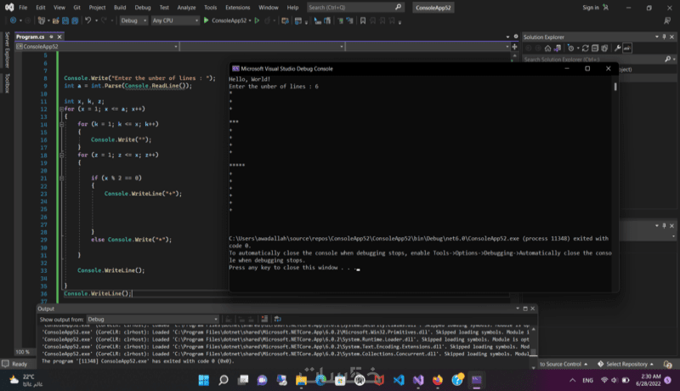This screenshot has width=680, height=391.
Task: Click the Visual Studio logo icon
Action: (x=9, y=8)
